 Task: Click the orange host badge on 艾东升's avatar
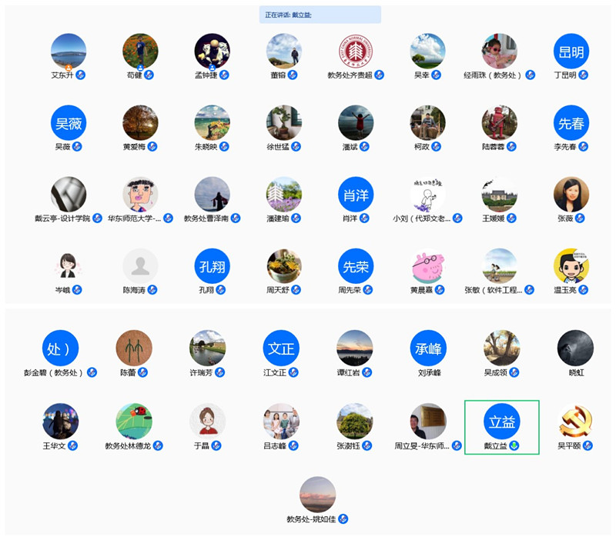68,68
